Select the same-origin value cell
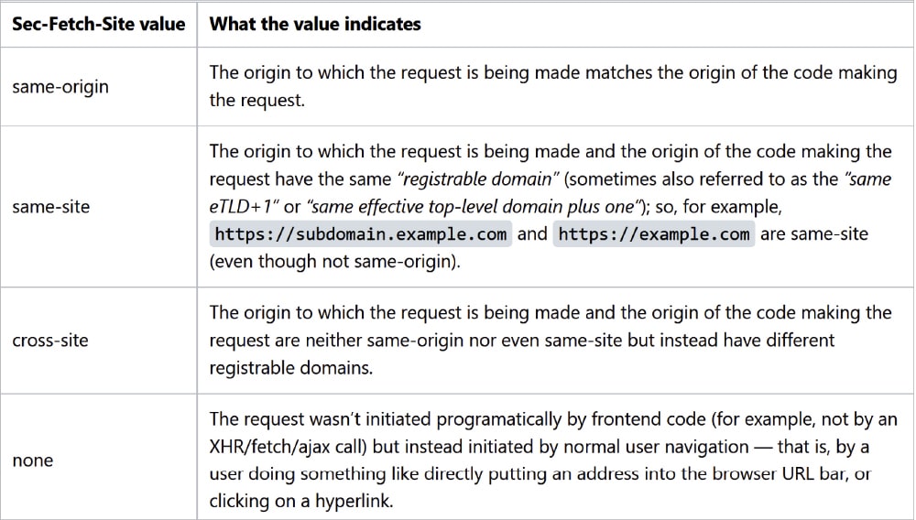The image size is (916, 520). coord(60,87)
